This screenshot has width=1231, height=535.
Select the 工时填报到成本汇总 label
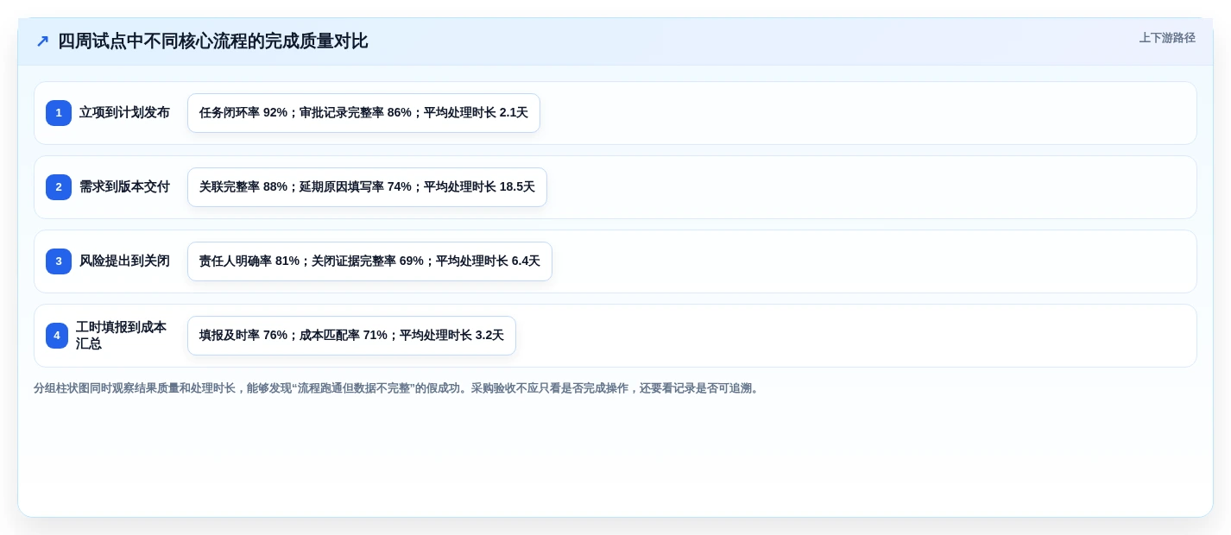coord(123,336)
